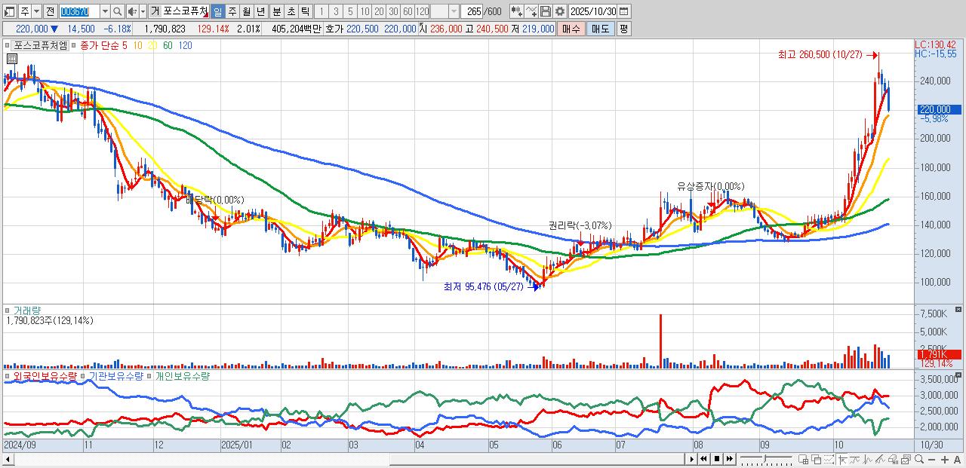Select the 주 weekly period tab

pos(232,11)
